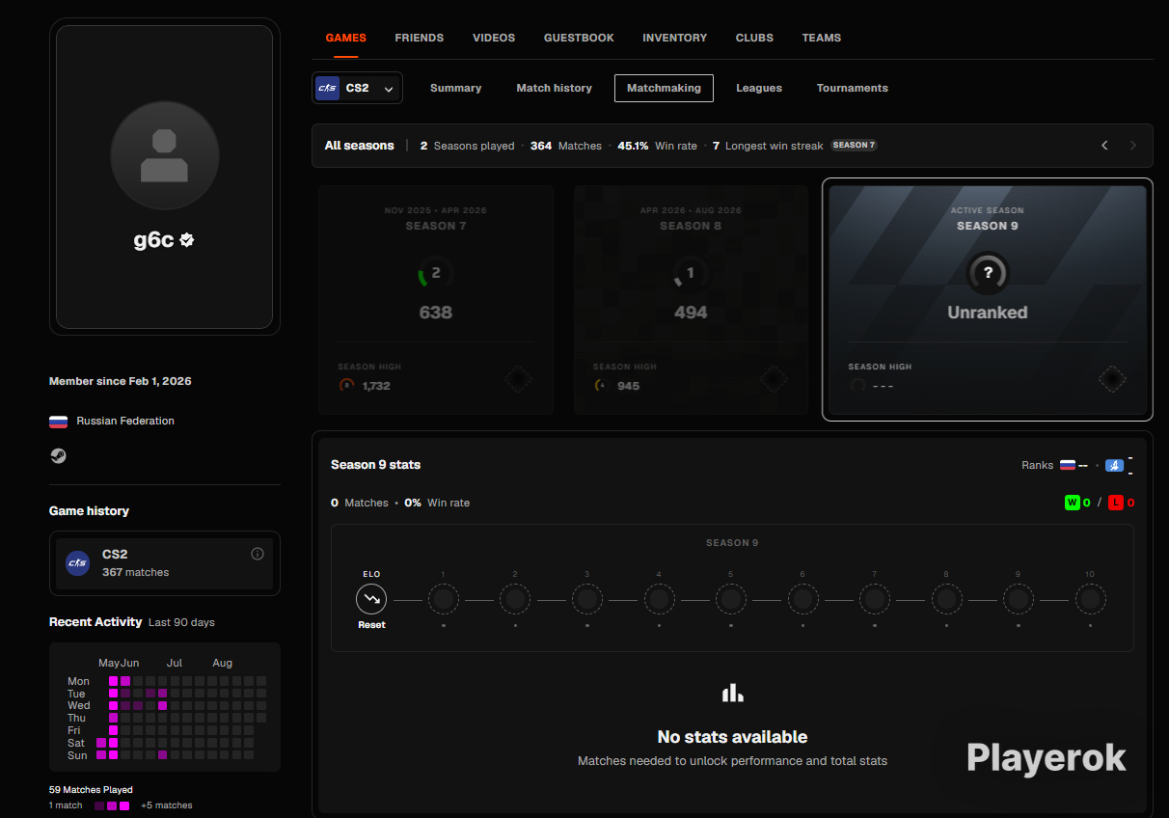Screen dimensions: 1169x818
Task: Click the red L losses badge
Action: [x=1116, y=503]
